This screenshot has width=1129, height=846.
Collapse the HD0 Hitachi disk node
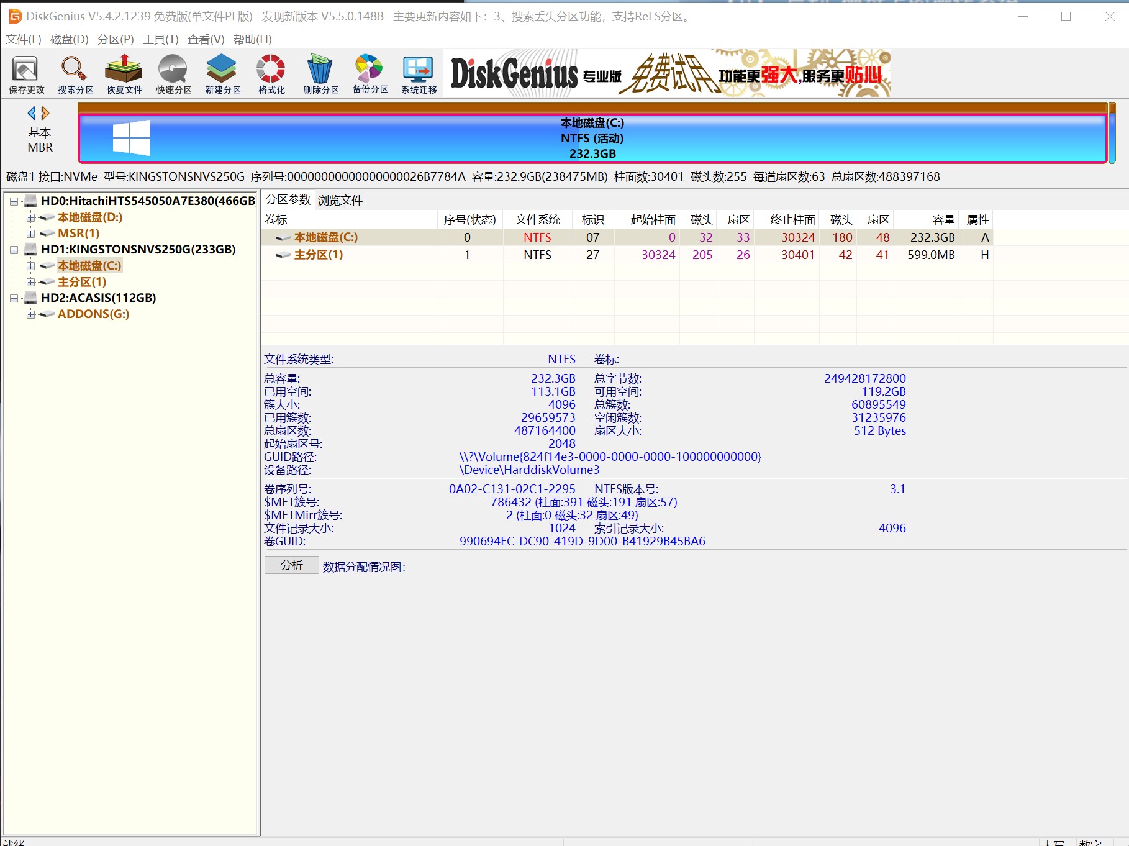[x=14, y=201]
